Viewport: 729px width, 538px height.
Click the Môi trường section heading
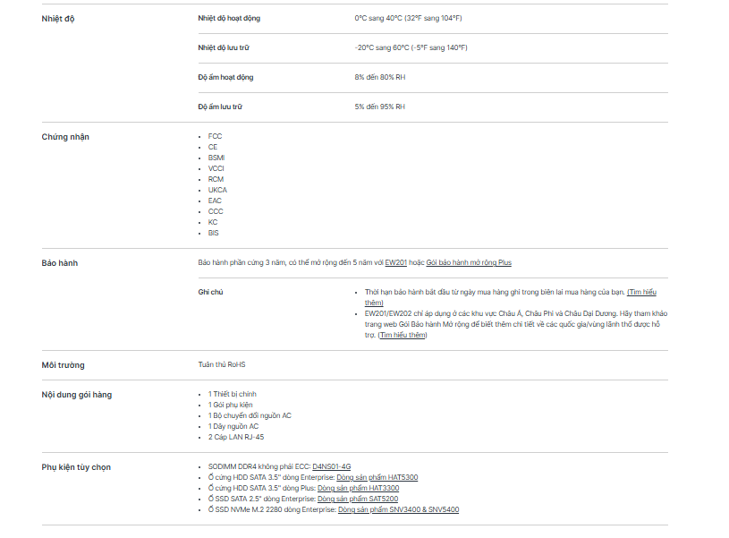pyautogui.click(x=63, y=365)
